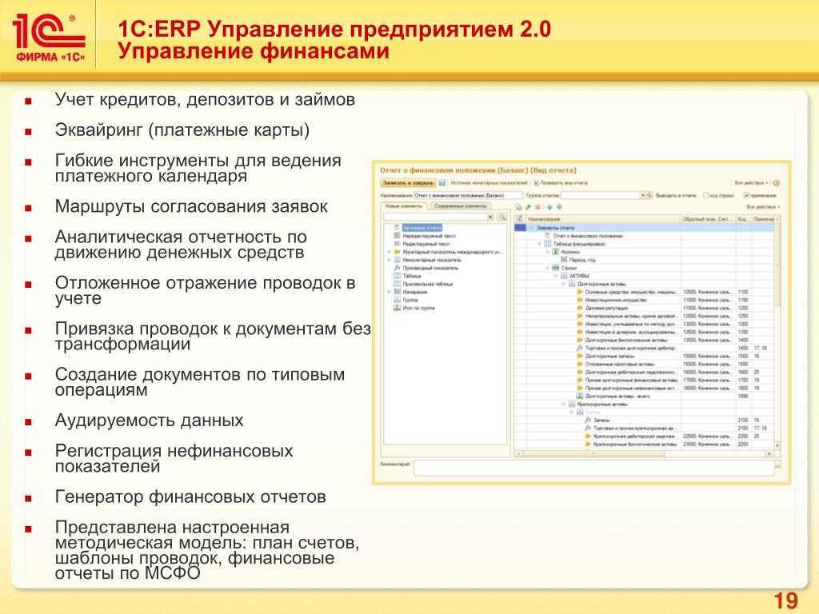Viewport: 819px width, 614px height.
Task: Click 'Проверить вид отчета' button
Action: tap(561, 183)
